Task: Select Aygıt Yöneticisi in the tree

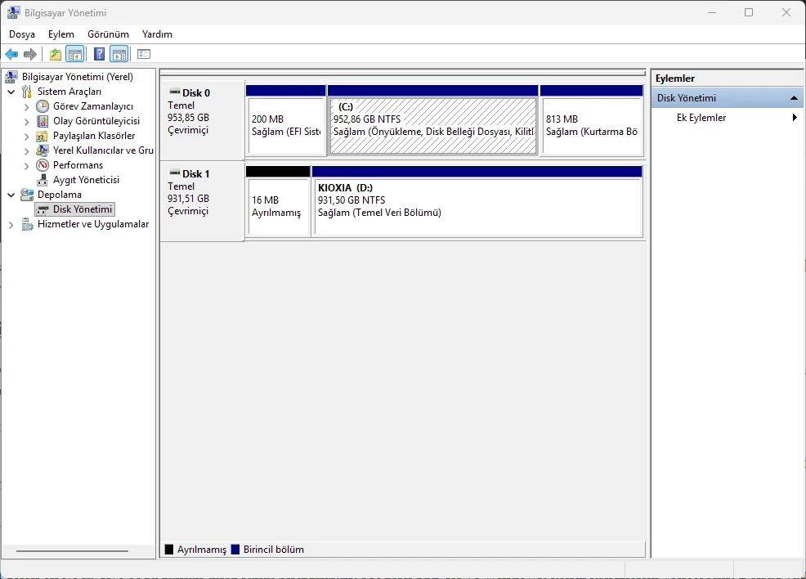Action: pyautogui.click(x=86, y=180)
